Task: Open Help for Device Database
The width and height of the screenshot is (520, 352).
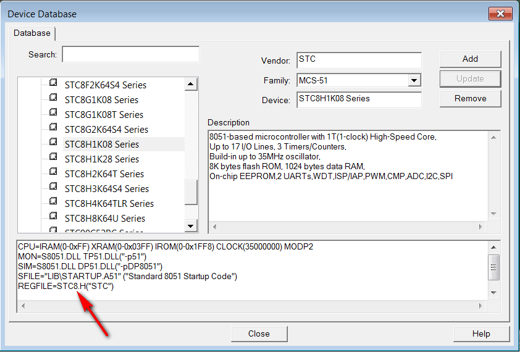Action: click(x=481, y=333)
